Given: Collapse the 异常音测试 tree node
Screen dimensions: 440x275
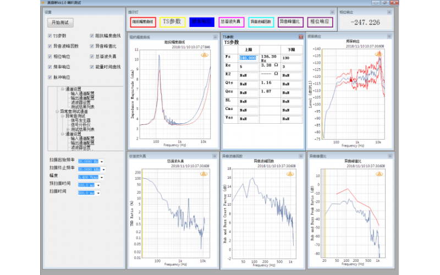Looking at the screenshot, I should tap(63, 116).
